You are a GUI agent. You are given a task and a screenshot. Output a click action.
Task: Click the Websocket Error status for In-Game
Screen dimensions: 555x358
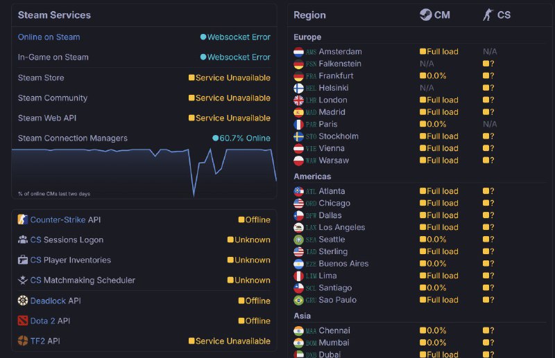239,57
